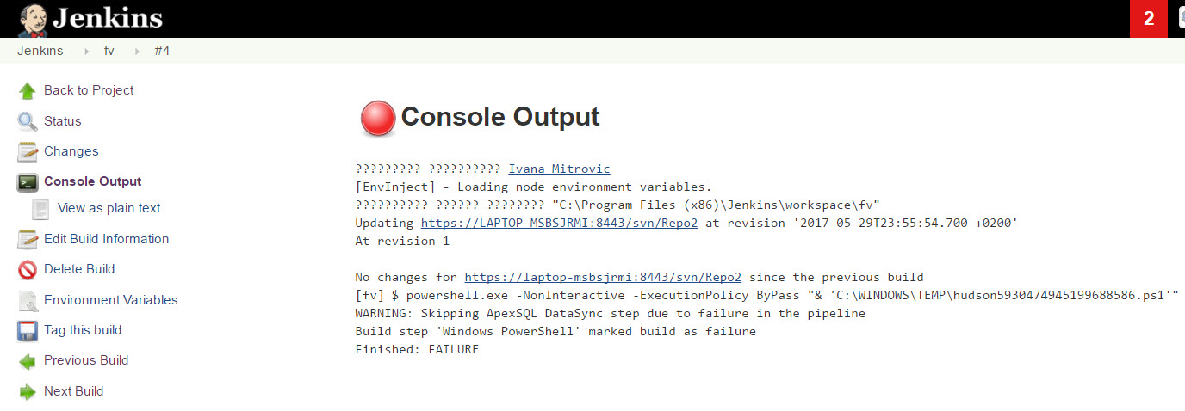Expand the arrow after fv breadcrumb
The width and height of the screenshot is (1185, 411).
[x=136, y=52]
